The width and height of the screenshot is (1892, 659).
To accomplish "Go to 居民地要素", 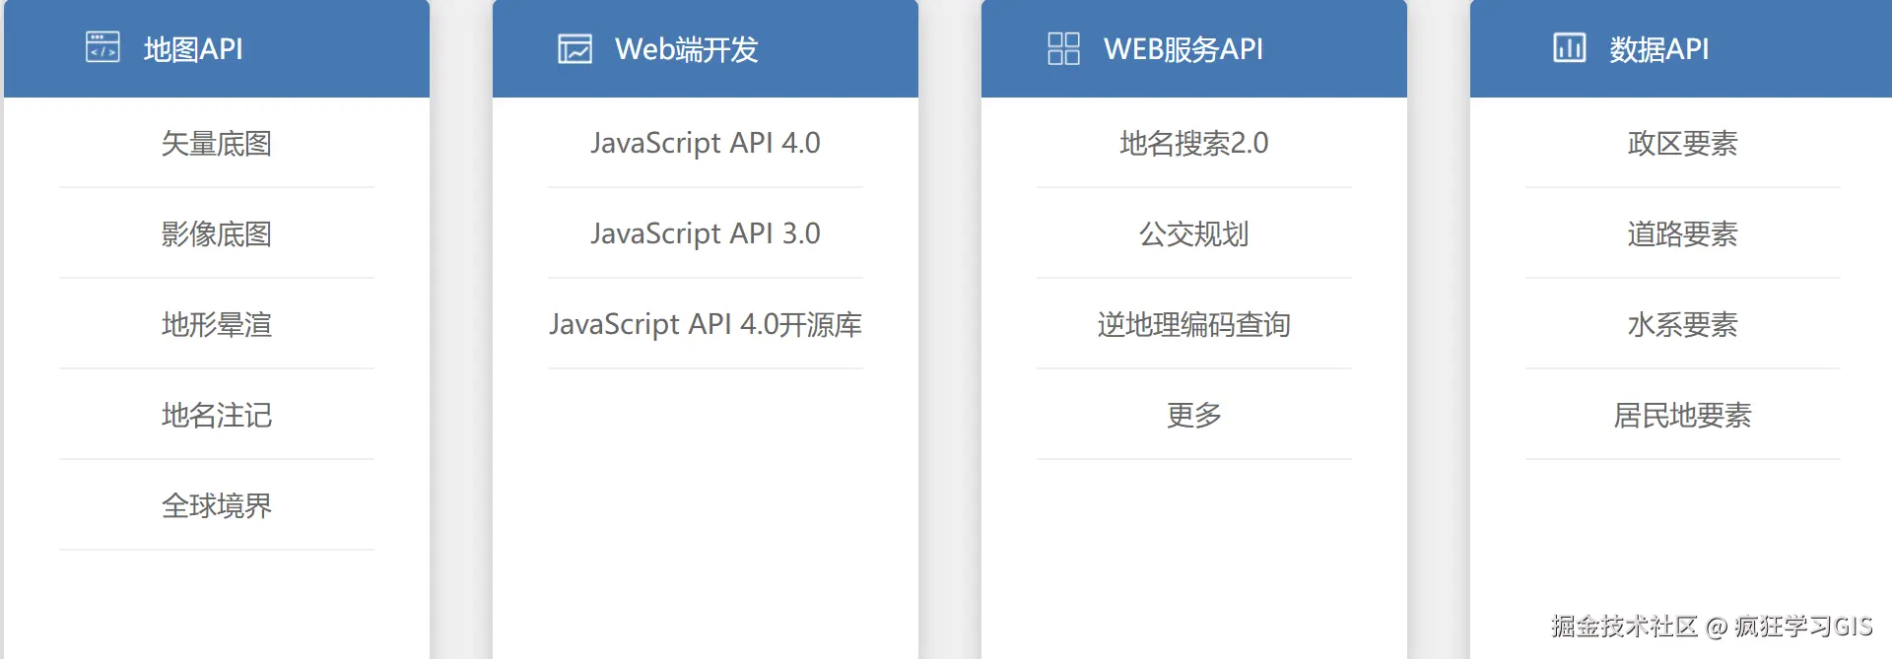I will coord(1683,416).
